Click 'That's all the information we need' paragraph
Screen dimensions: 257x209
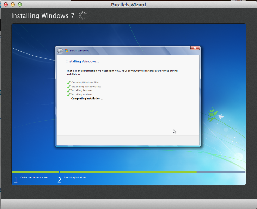[122, 72]
